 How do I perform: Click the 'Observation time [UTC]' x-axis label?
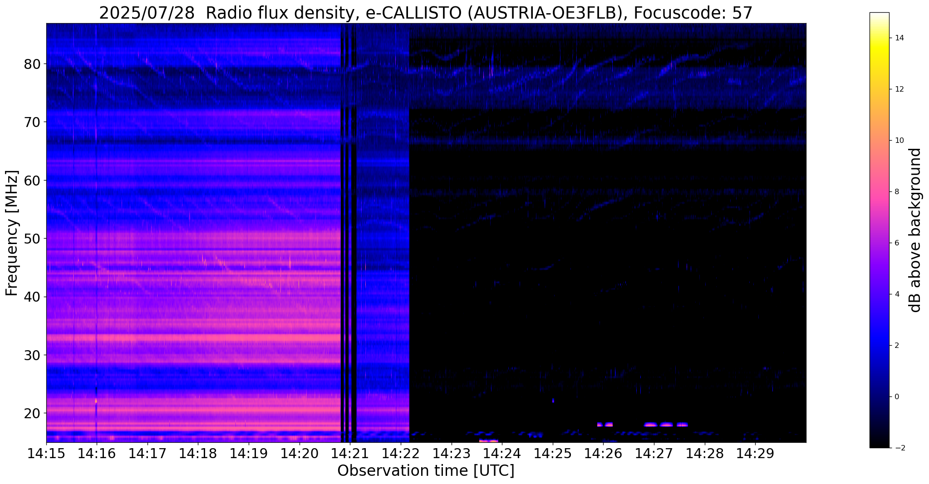coord(426,471)
